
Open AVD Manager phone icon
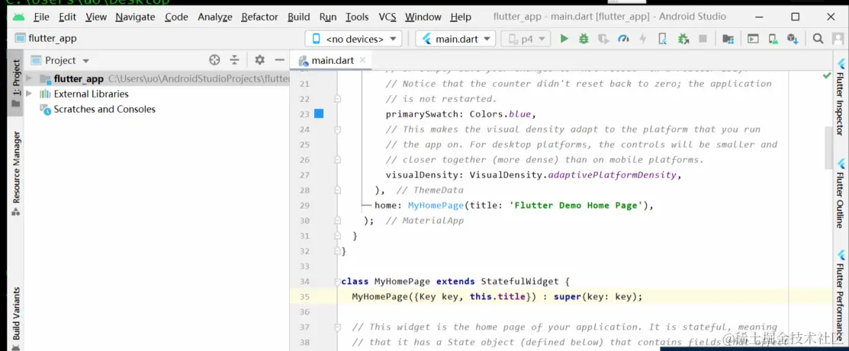point(773,39)
